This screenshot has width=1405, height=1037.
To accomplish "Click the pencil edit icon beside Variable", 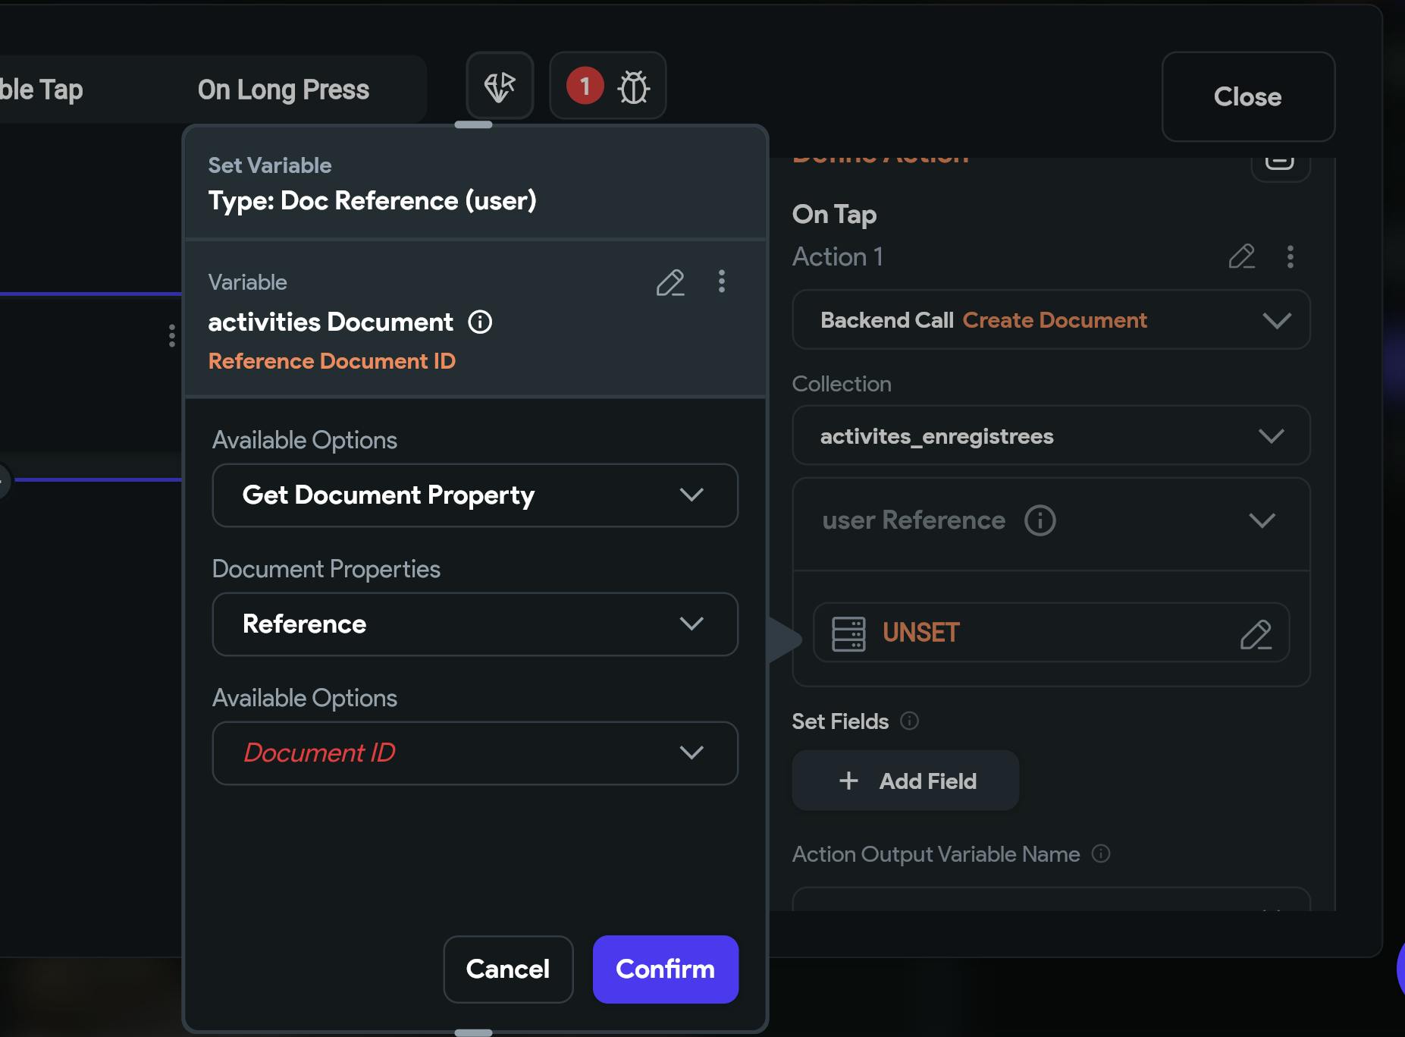I will [670, 282].
